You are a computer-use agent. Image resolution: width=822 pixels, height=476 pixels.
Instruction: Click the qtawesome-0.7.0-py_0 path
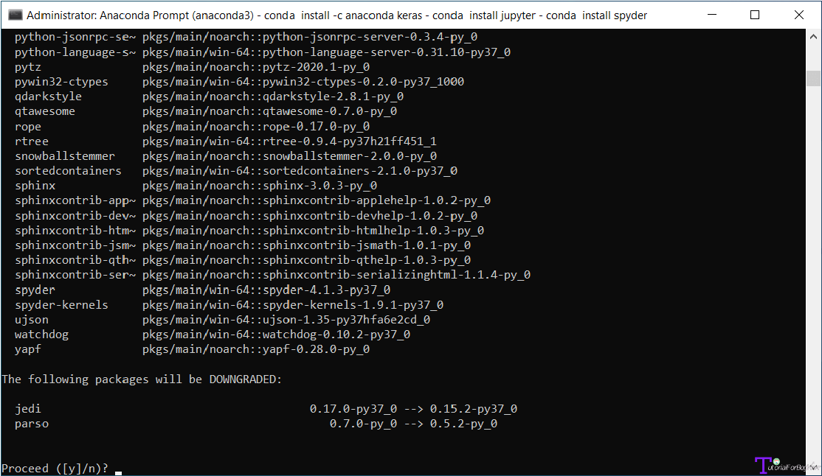point(269,111)
